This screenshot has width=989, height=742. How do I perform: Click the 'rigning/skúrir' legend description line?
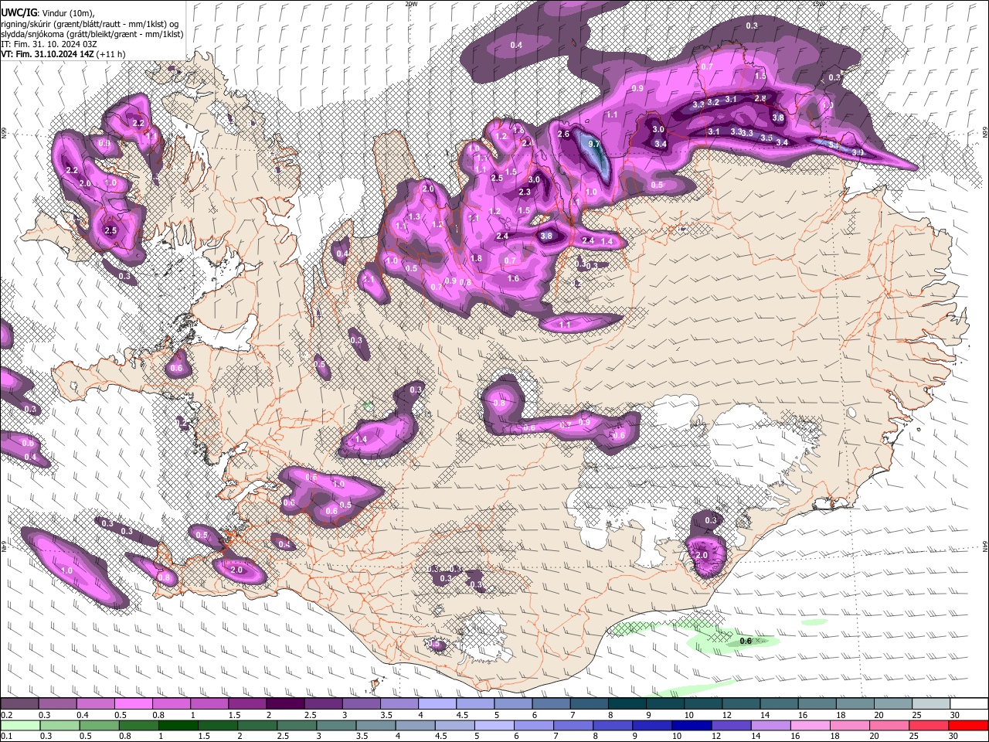pyautogui.click(x=90, y=24)
